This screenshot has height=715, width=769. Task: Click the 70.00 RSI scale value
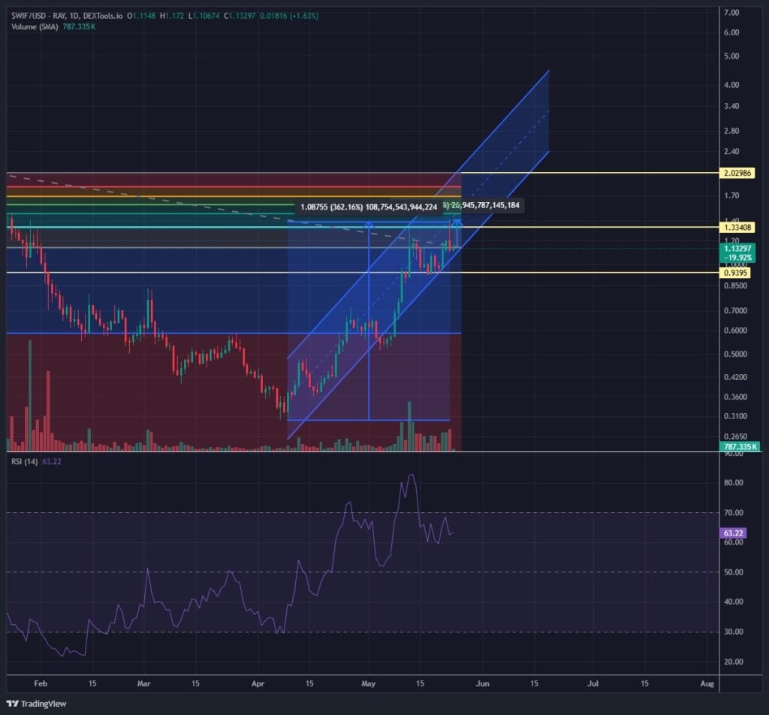733,513
